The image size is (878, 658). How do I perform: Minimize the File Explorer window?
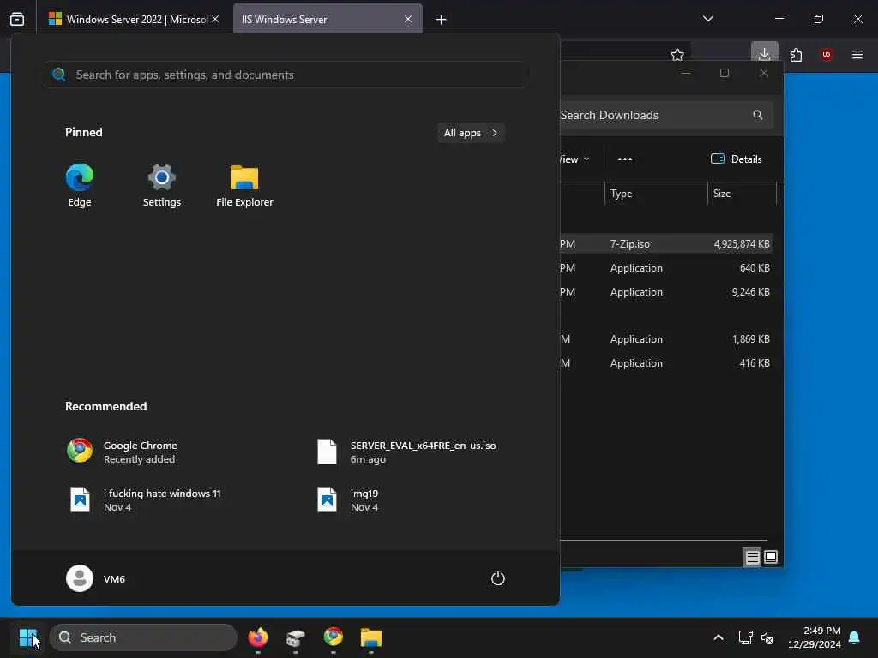click(x=686, y=73)
